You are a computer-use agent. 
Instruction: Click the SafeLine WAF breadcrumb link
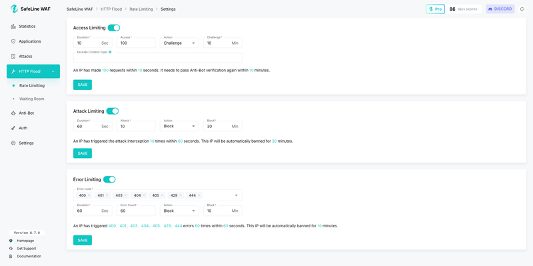(79, 9)
